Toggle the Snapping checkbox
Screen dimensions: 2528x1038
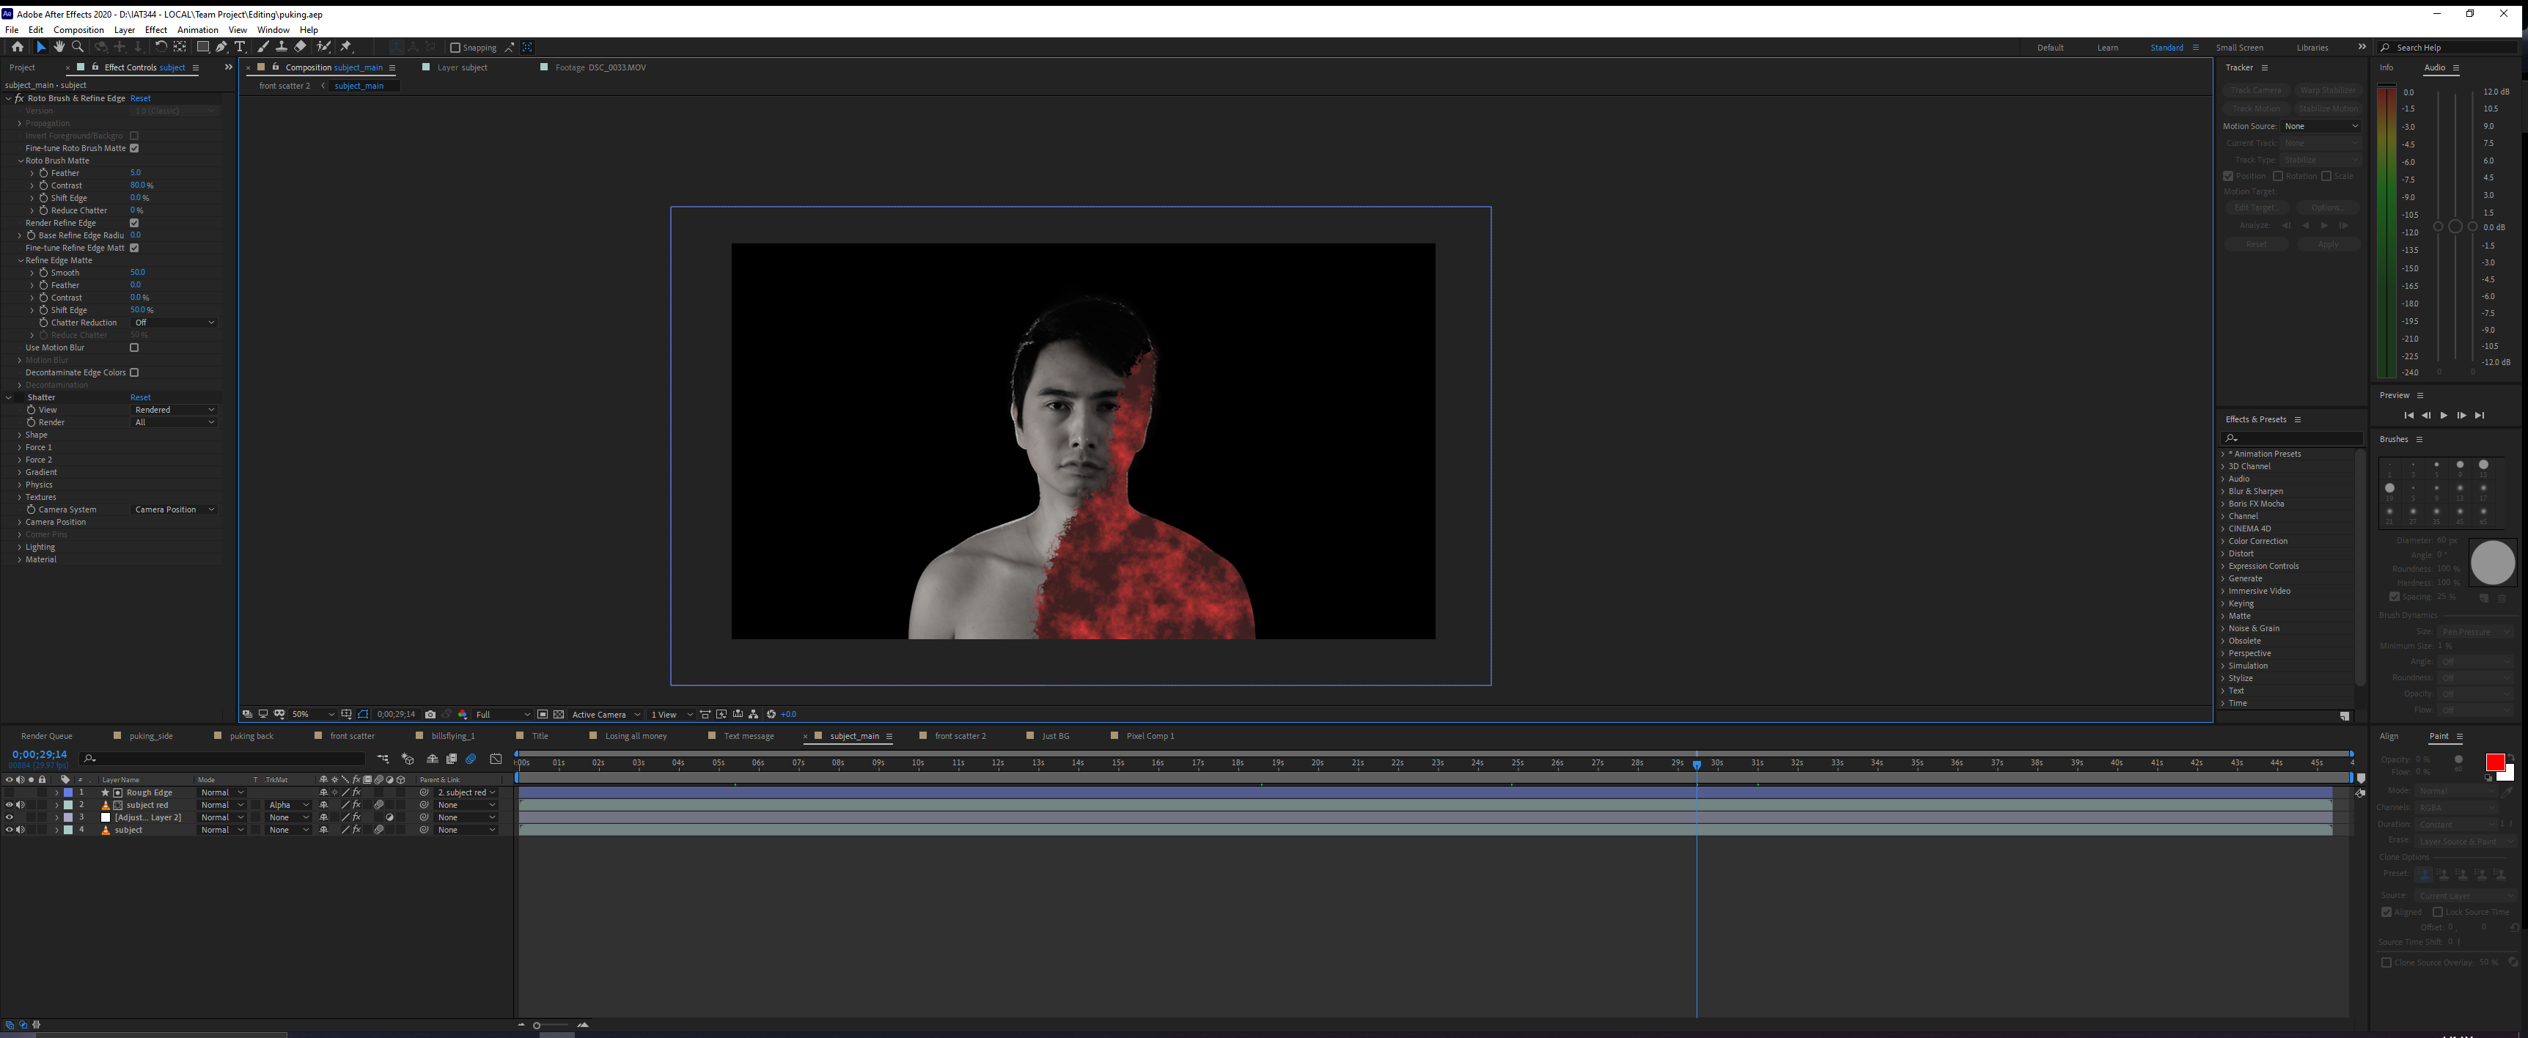(455, 47)
